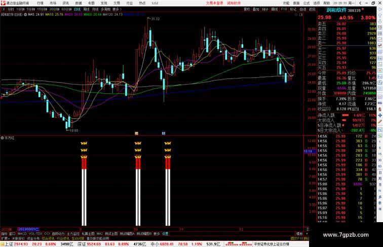Click the plus icon right of 模板
The width and height of the screenshot is (383, 247).
coord(307,234)
